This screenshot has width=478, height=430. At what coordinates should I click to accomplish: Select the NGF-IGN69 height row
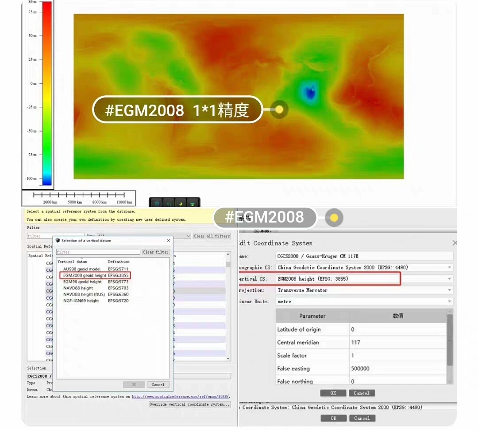[x=96, y=301]
